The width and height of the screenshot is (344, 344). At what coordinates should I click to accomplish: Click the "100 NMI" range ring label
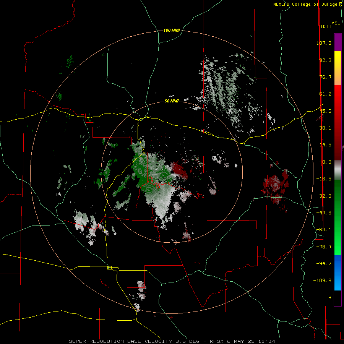tap(172, 30)
